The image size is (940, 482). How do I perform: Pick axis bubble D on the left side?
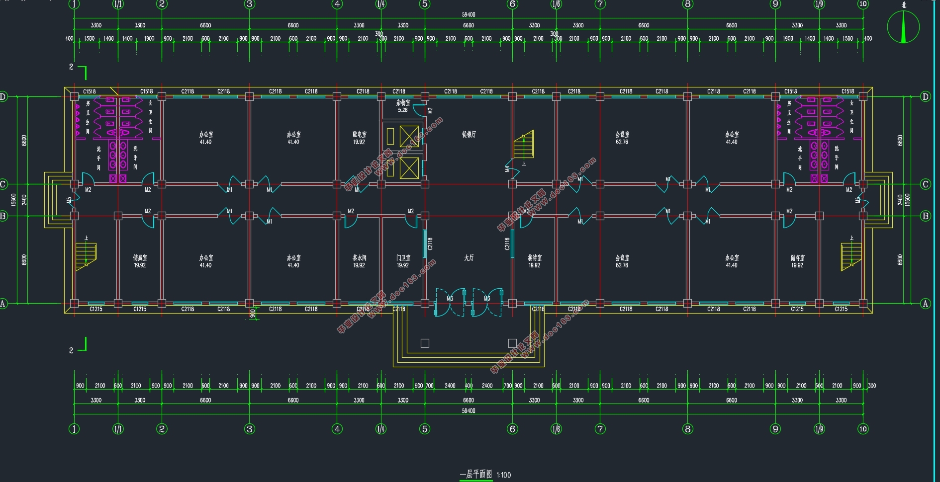point(2,97)
